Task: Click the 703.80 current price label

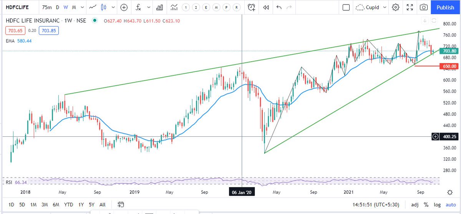Action: coord(449,51)
